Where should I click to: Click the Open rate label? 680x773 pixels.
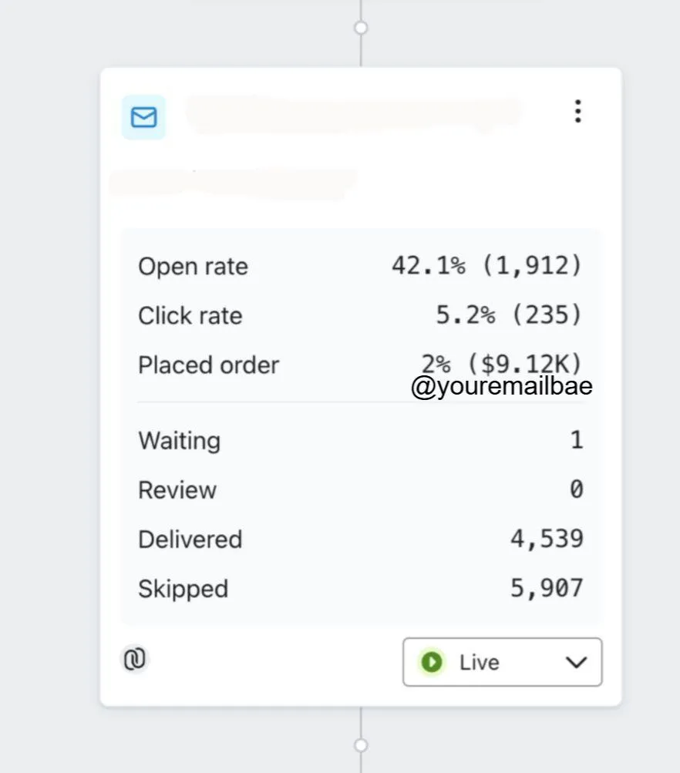[193, 267]
